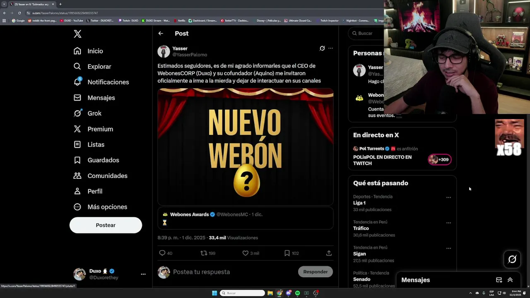Image resolution: width=530 pixels, height=298 pixels.
Task: Open Comunidades in the sidebar
Action: [100, 175]
